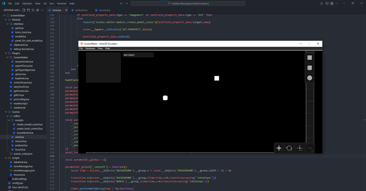Image resolution: width=366 pixels, height=191 pixels.
Task: Split the editor with layout icon
Action: (x=327, y=4)
